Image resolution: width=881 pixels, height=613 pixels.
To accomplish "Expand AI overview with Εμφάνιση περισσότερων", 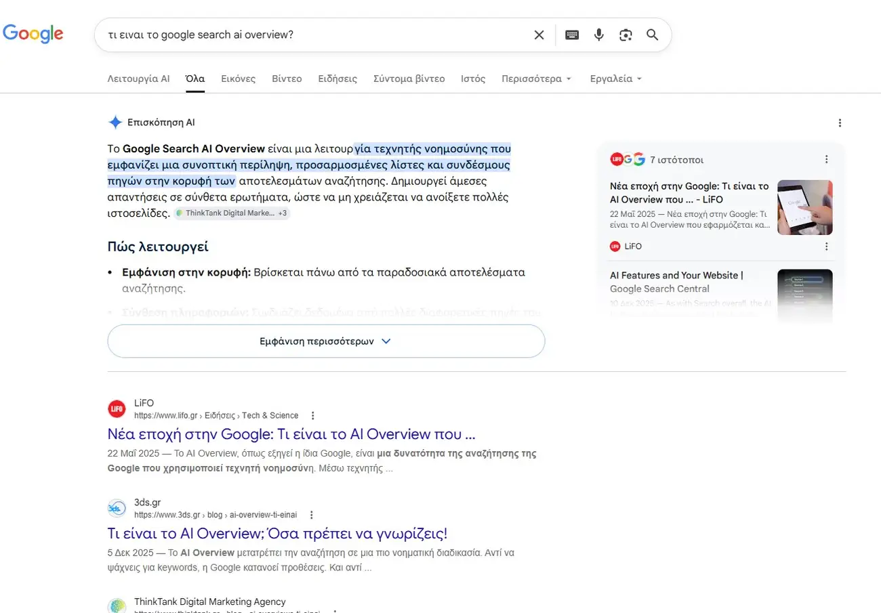I will [x=326, y=341].
